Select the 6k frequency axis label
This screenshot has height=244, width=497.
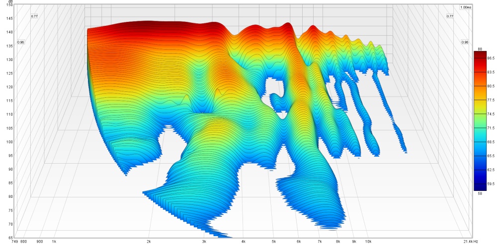coord(298,241)
